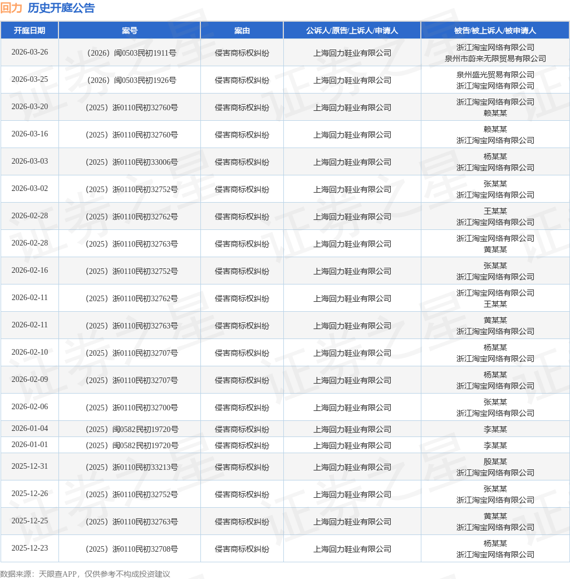Click 侵害商标权纠纷 in the 2026-03-03 row
This screenshot has width=570, height=579.
coord(242,163)
